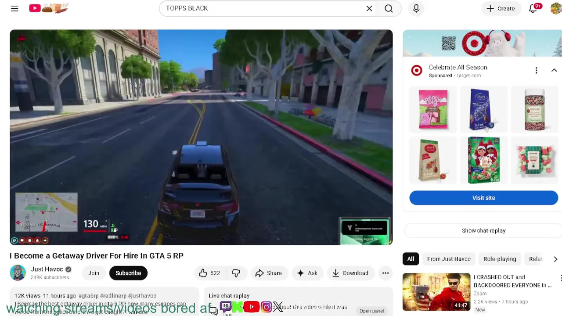This screenshot has width=562, height=316.
Task: Open the I CRASHED OUT video title
Action: [512, 281]
